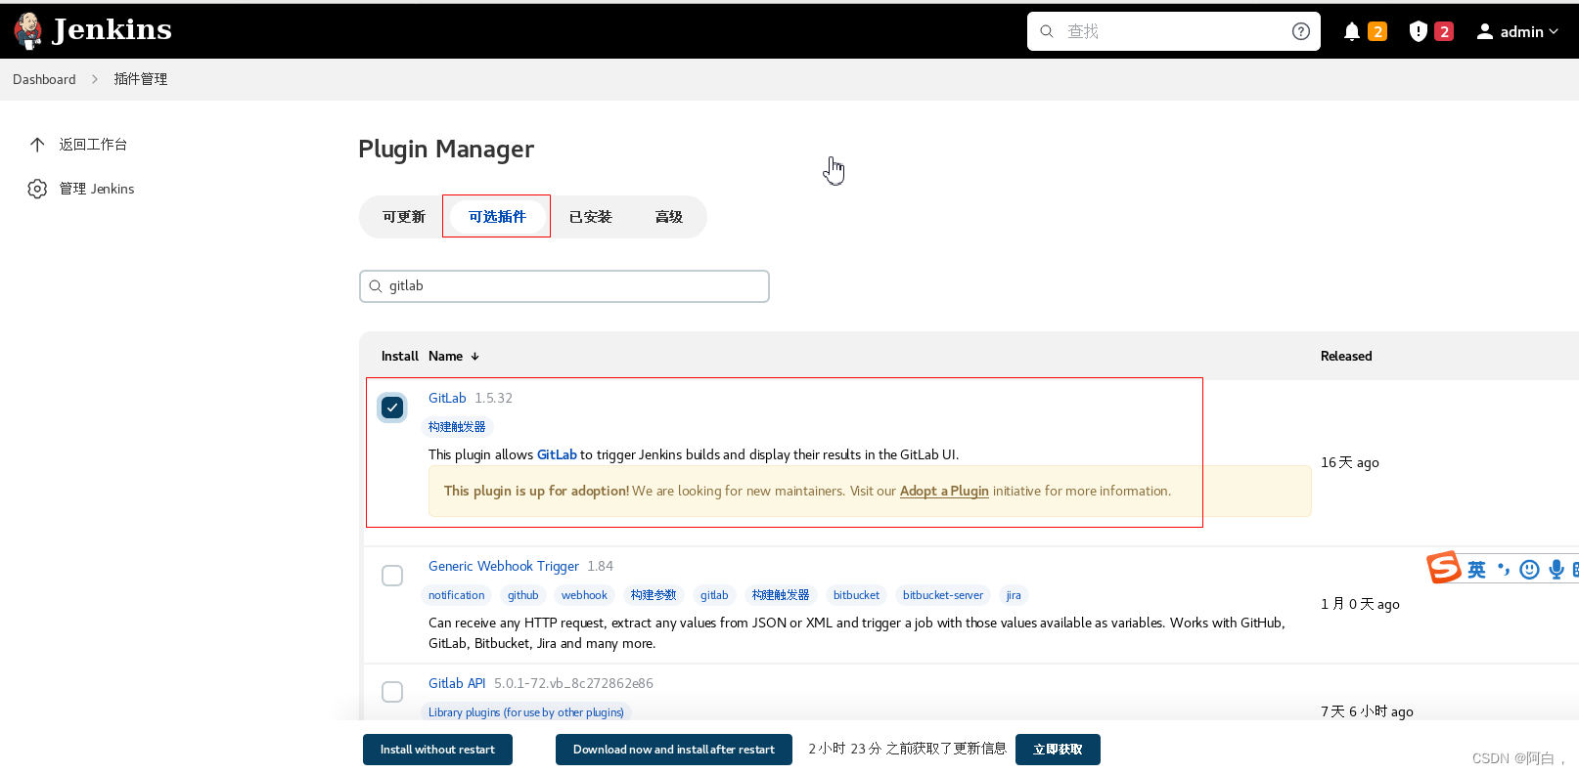Image resolution: width=1579 pixels, height=774 pixels.
Task: Open the Adopt a Plugin link
Action: (x=944, y=491)
